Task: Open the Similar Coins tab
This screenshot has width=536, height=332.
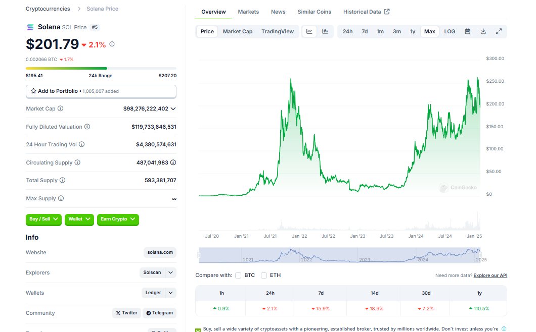Action: (315, 12)
